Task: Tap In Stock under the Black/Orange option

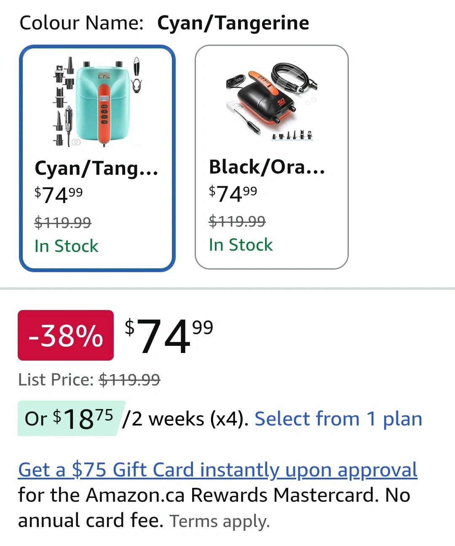Action: click(241, 245)
